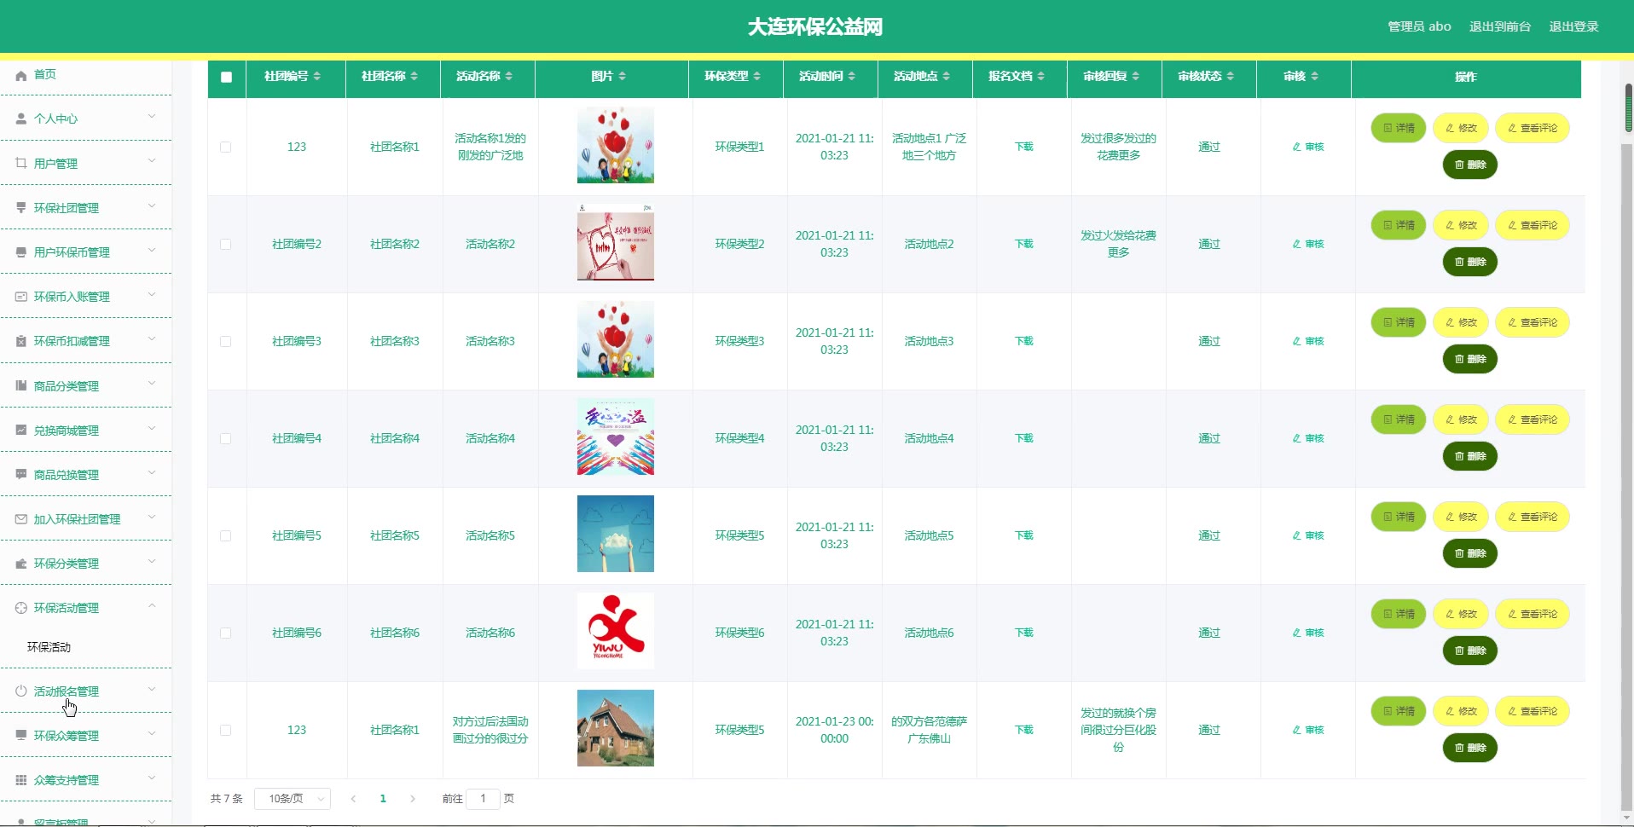1634x827 pixels.
Task: Check the row for 社团编号6
Action: [226, 633]
